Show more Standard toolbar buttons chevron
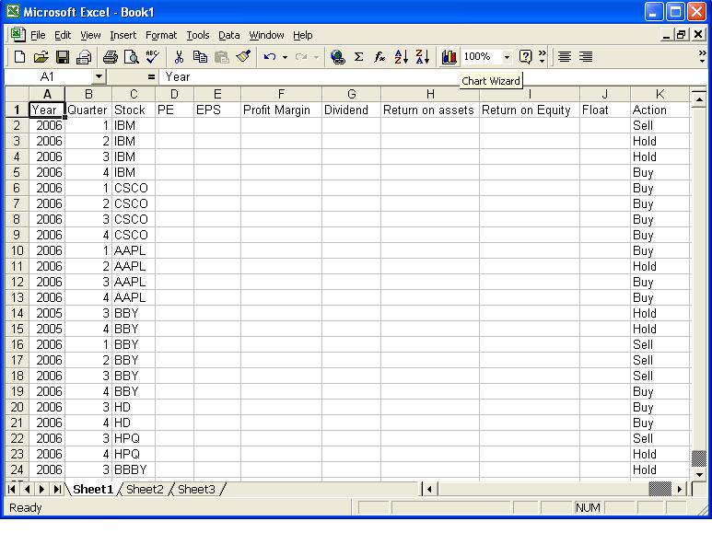The width and height of the screenshot is (712, 533). click(543, 57)
